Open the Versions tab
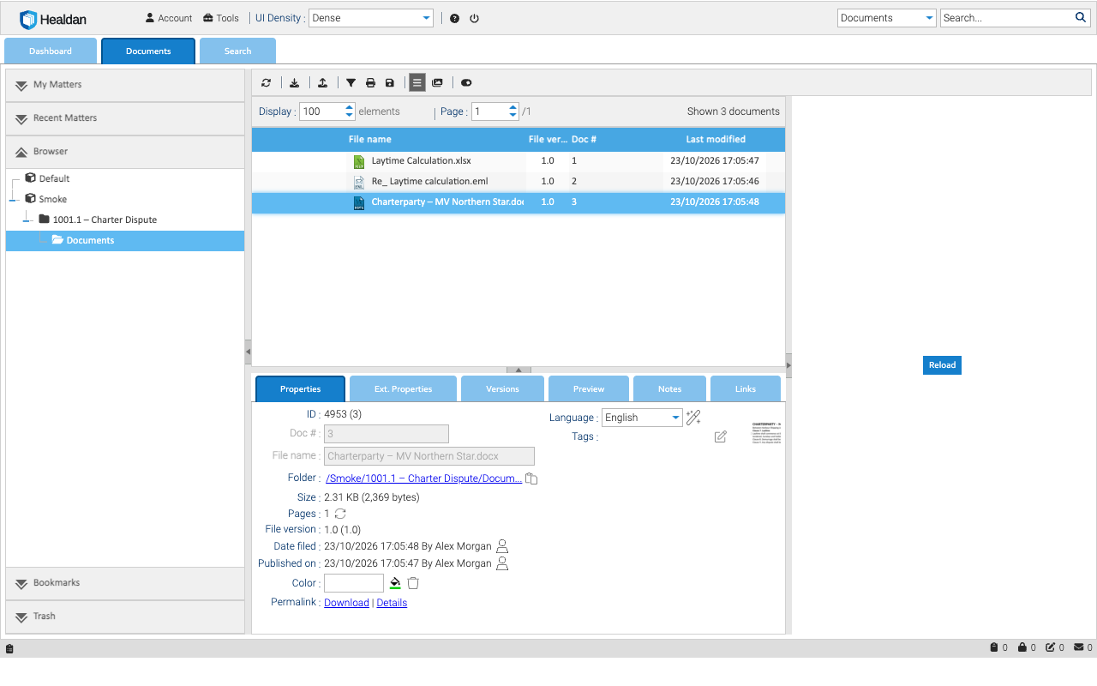1097x686 pixels. click(502, 388)
